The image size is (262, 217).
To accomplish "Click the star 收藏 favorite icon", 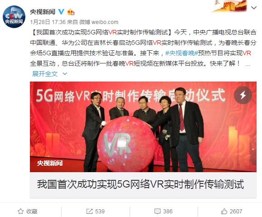I will point(20,211).
